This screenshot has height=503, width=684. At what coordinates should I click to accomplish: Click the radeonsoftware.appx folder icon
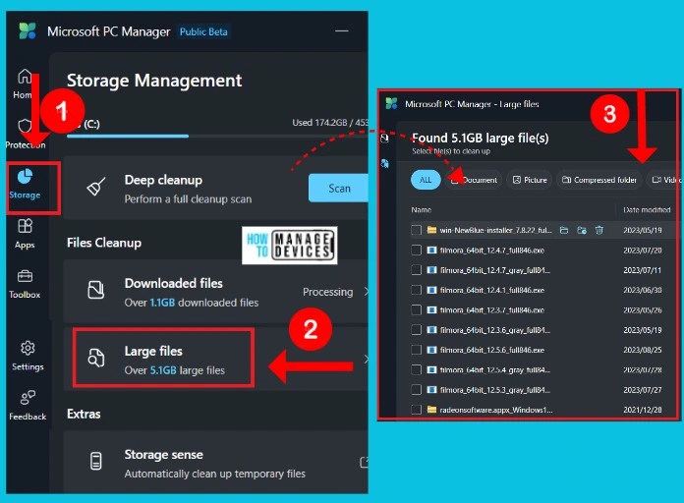click(x=431, y=410)
